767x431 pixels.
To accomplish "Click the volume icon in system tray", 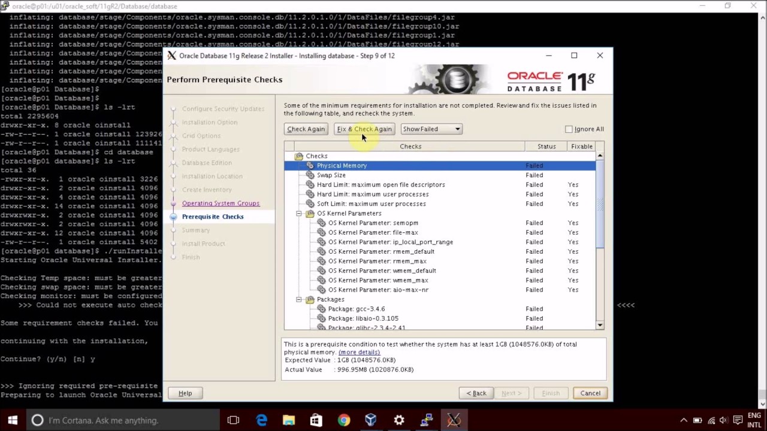I will point(724,420).
